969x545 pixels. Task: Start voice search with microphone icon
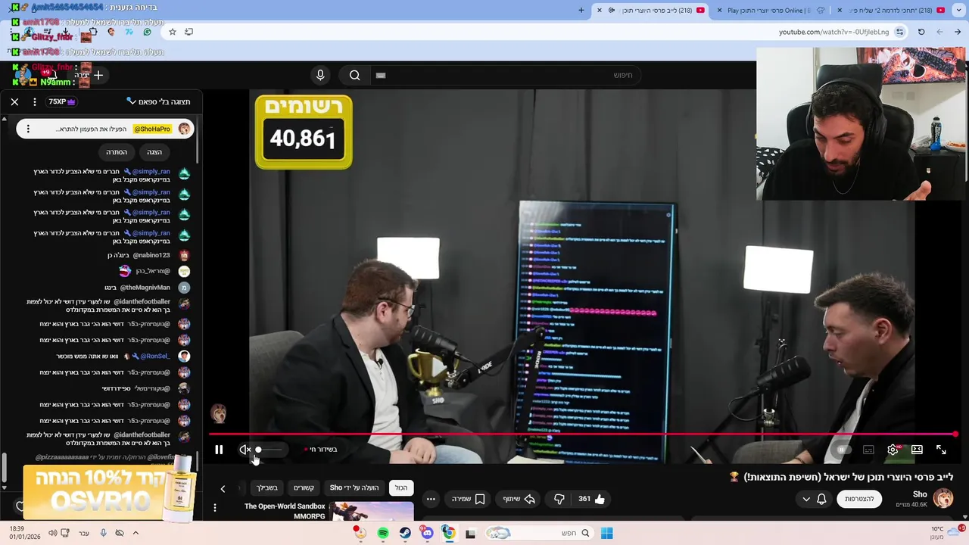tap(320, 75)
